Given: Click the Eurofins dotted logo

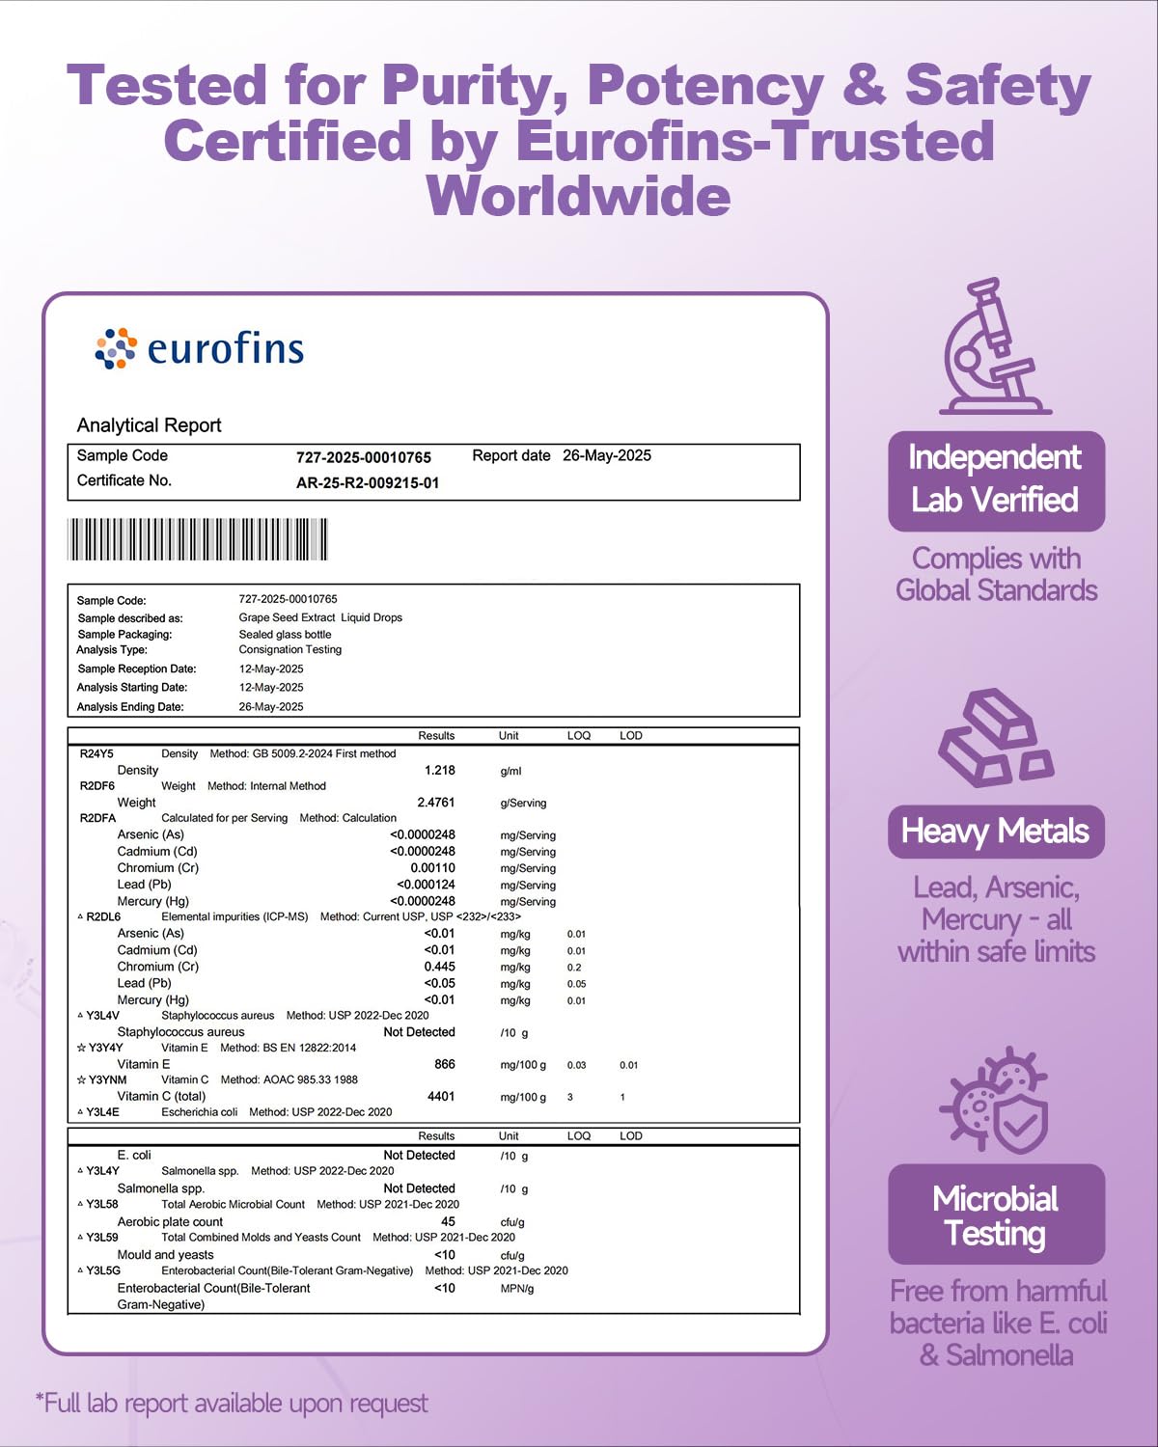Looking at the screenshot, I should point(116,348).
